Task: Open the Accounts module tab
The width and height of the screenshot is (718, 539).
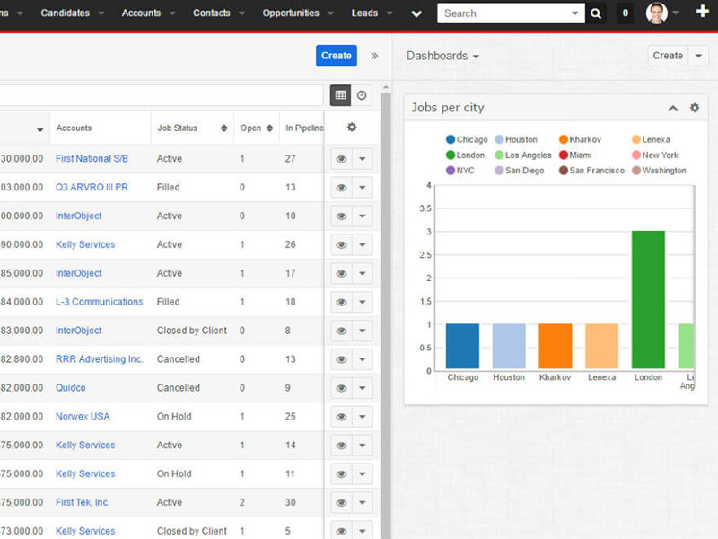Action: pyautogui.click(x=141, y=13)
